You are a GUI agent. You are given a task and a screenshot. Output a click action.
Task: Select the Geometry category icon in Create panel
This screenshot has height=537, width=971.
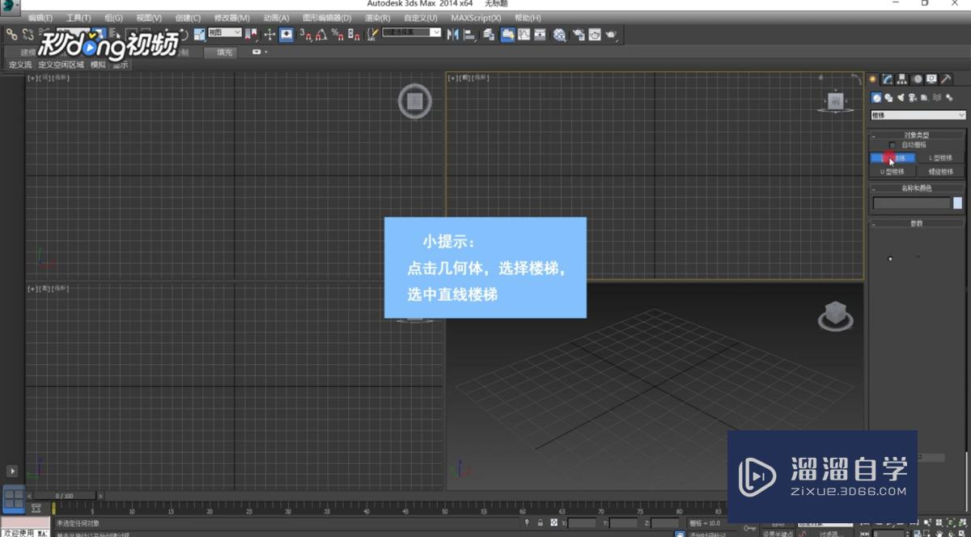(876, 97)
